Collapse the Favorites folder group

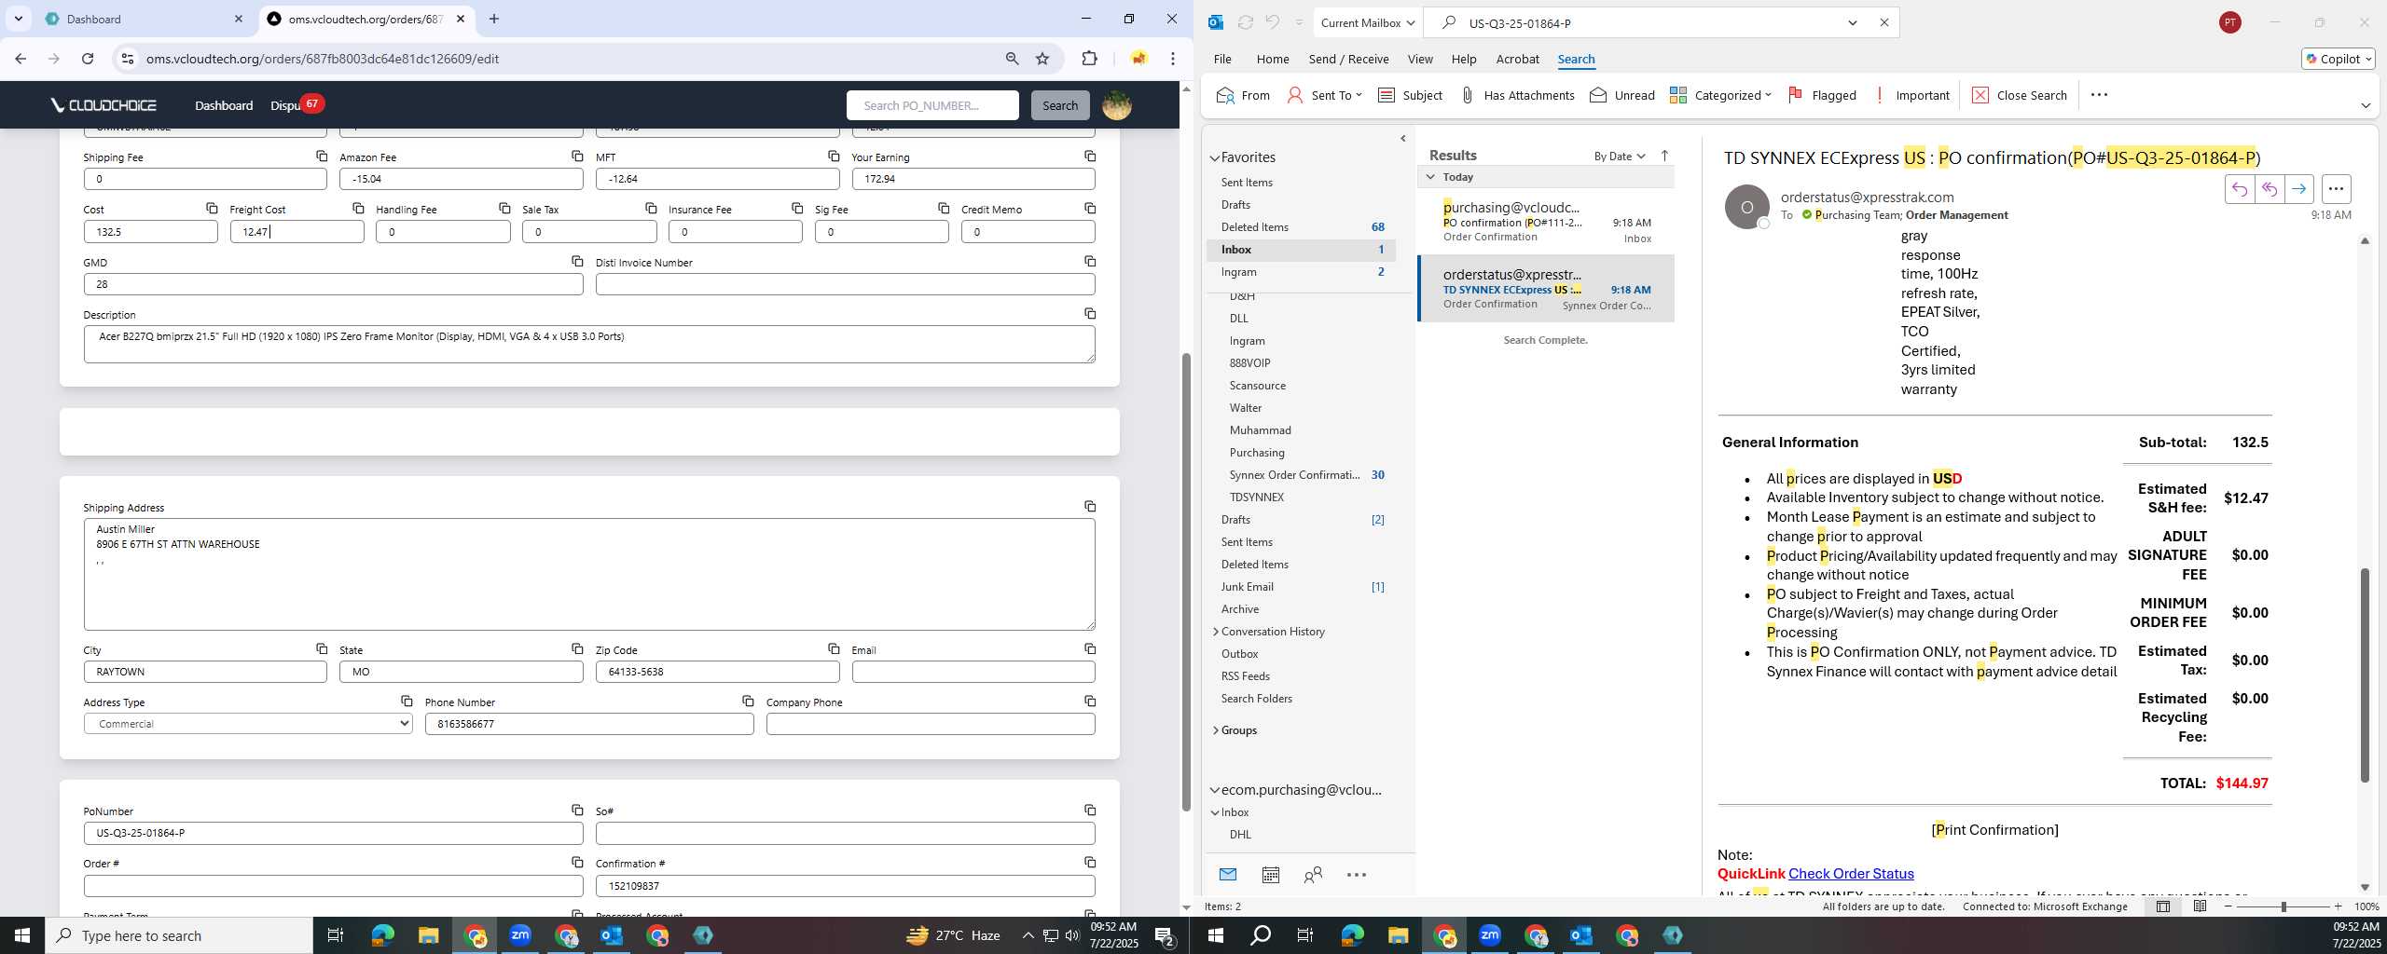coord(1215,157)
